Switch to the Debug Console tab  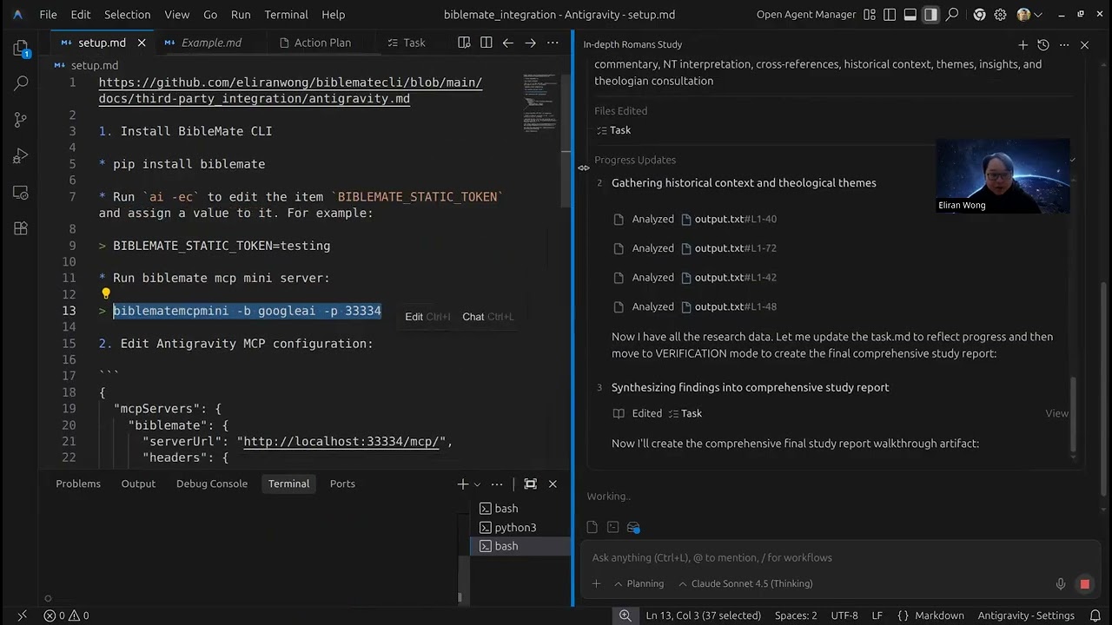[212, 484]
